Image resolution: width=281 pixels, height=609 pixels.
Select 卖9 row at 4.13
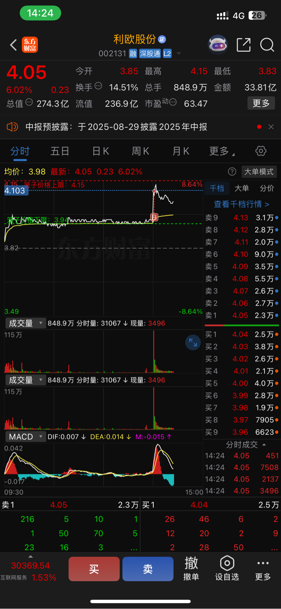pyautogui.click(x=241, y=218)
